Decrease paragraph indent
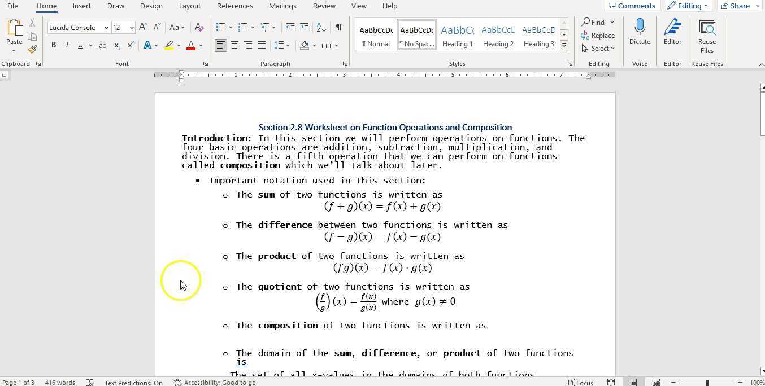The width and height of the screenshot is (765, 386). coord(290,27)
